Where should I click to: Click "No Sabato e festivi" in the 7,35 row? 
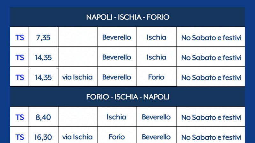click(211, 38)
